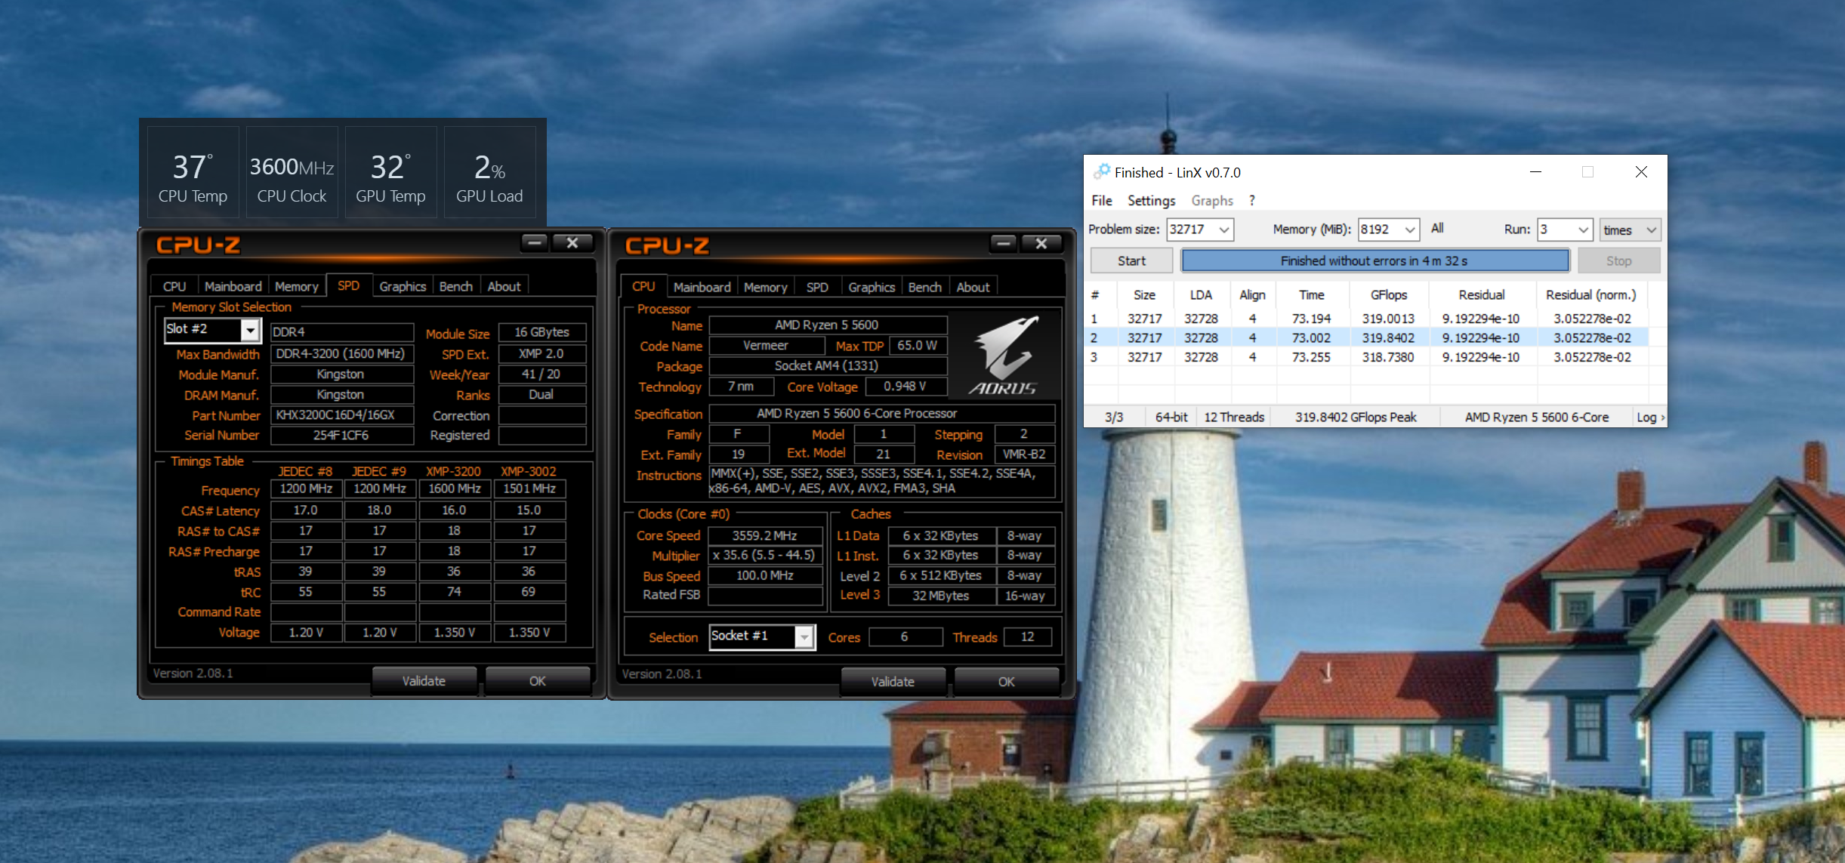
Task: Click Validate in the CPU tab CPU-Z window
Action: click(893, 682)
